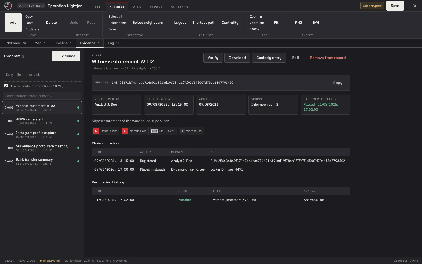Screen dimensions: 422x264
Task: Select ANPR camera still evidence
Action: point(42,121)
